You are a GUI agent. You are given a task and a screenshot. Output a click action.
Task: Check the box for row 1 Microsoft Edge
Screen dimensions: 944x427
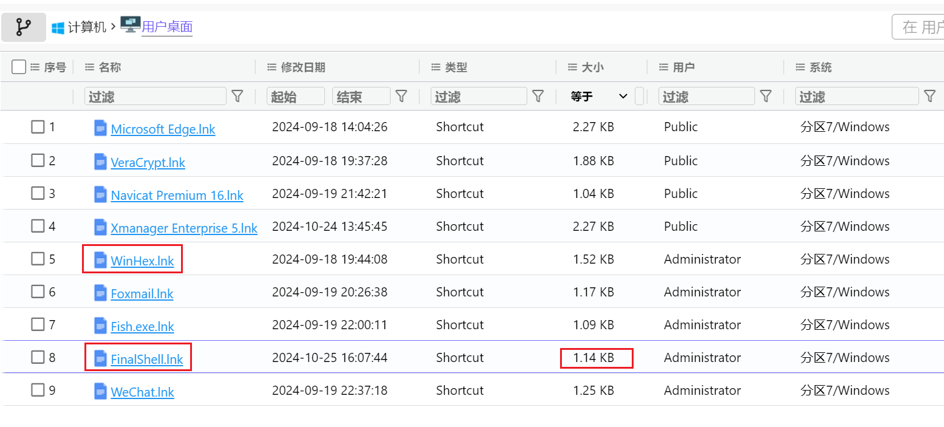38,127
